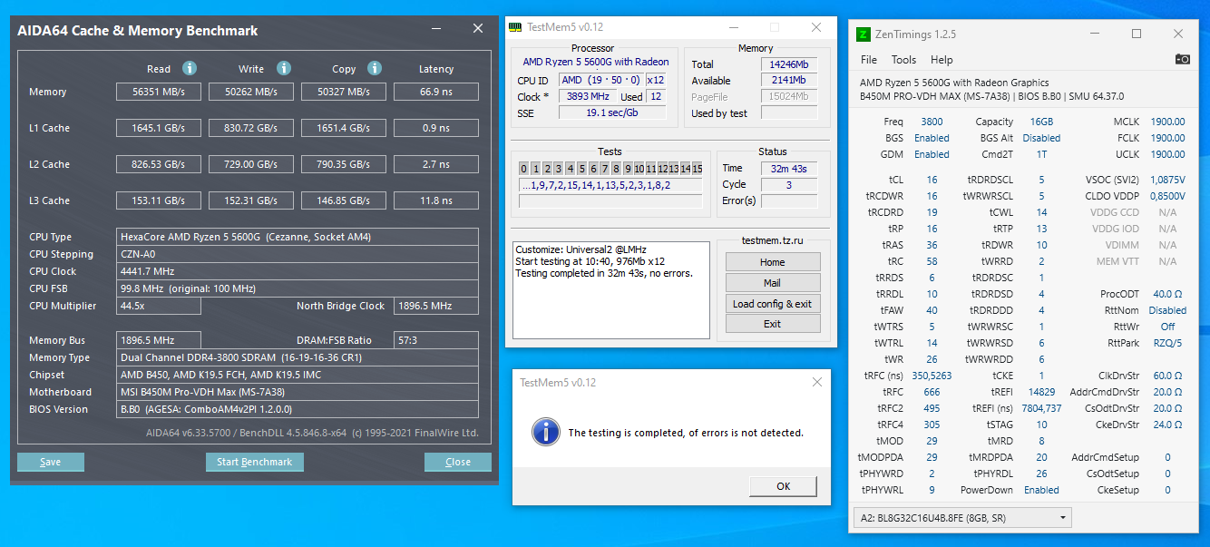Click the Write info icon in AIDA64

click(x=283, y=68)
